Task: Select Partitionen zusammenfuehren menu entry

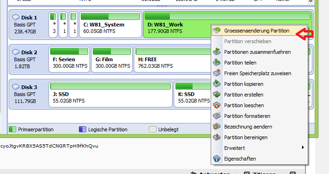Action: pos(259,52)
